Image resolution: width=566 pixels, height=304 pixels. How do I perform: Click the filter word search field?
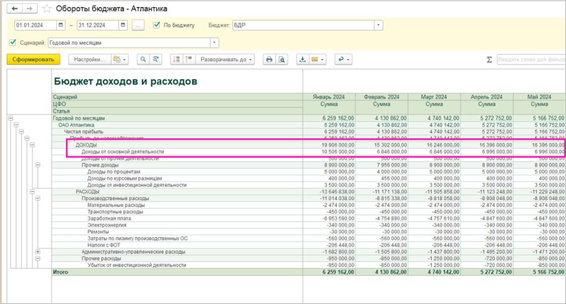click(531, 59)
